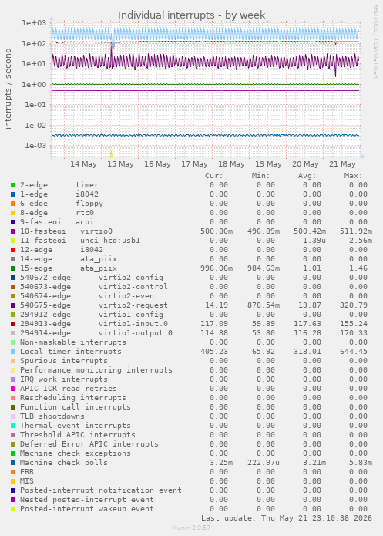Click the Munin 2.0.57 footer text
383x536 pixels.
[191, 528]
